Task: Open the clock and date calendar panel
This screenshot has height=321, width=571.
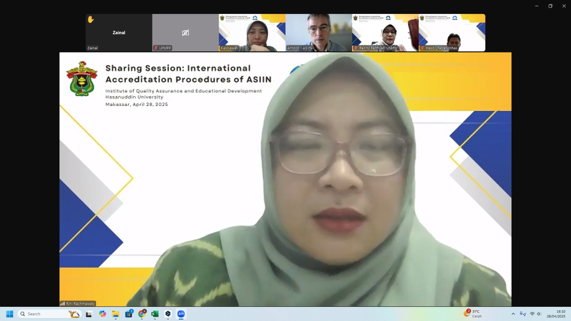Action: tap(556, 314)
